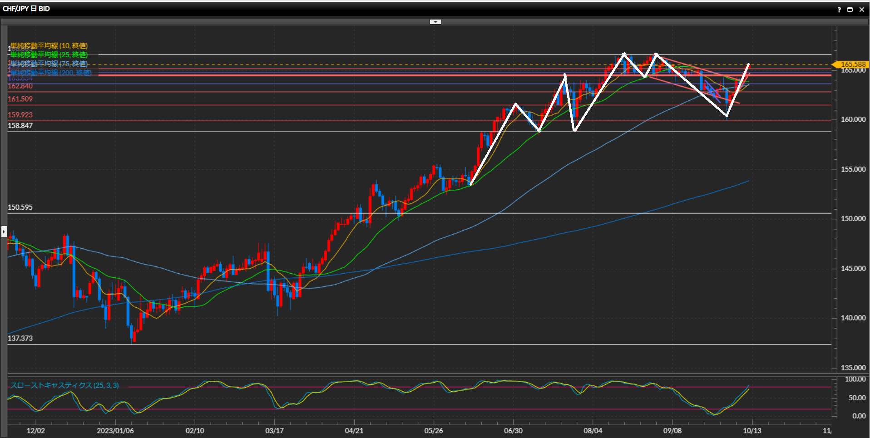Screen dimensions: 870x438
Task: Select the green 単純移動平均線 (25, 終値) label
Action: tap(49, 54)
